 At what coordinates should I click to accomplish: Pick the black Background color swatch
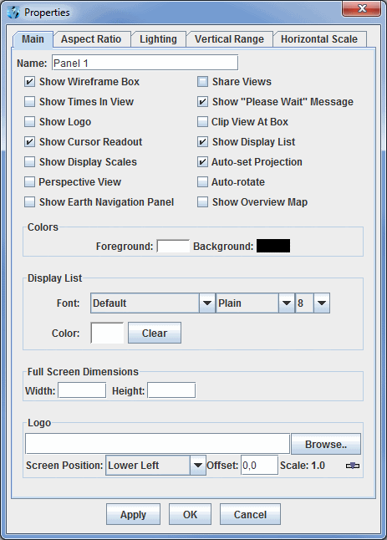coord(273,246)
